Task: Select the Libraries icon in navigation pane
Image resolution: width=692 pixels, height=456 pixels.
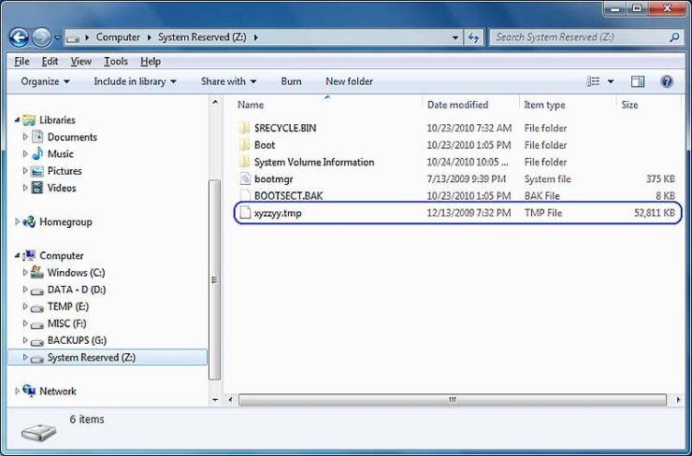Action: [x=29, y=120]
